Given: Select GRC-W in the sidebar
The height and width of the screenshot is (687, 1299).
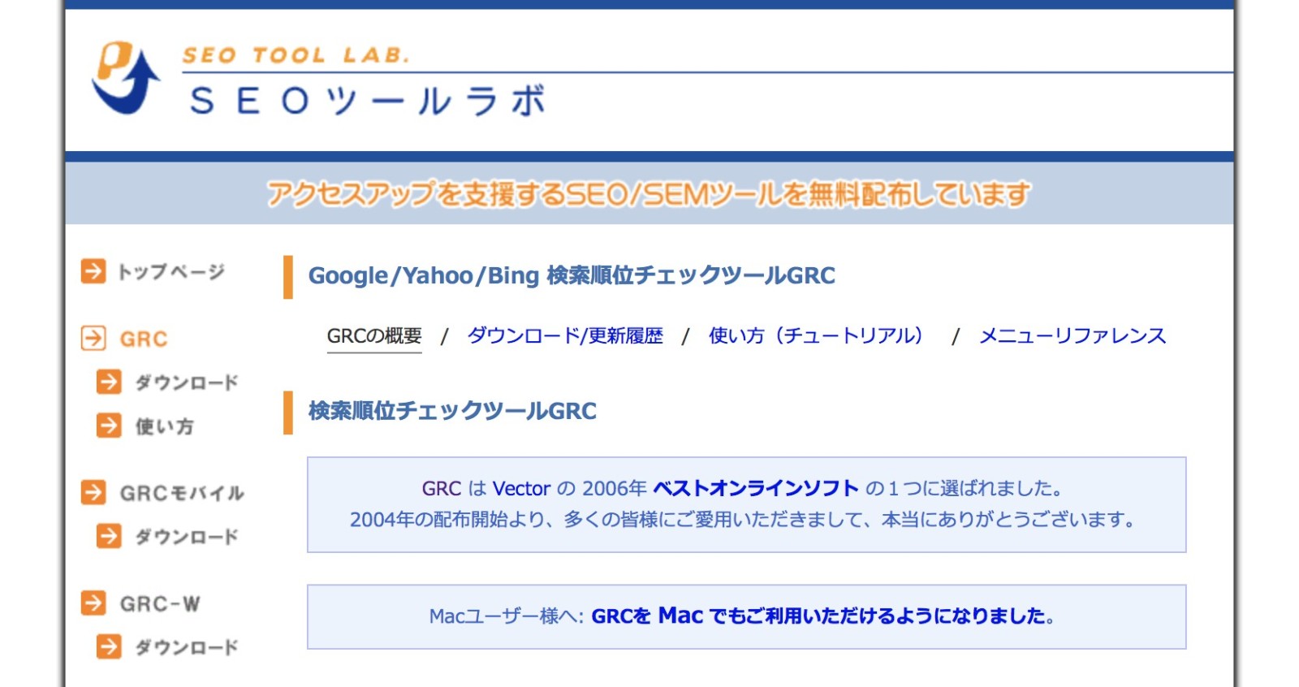Looking at the screenshot, I should coord(160,603).
